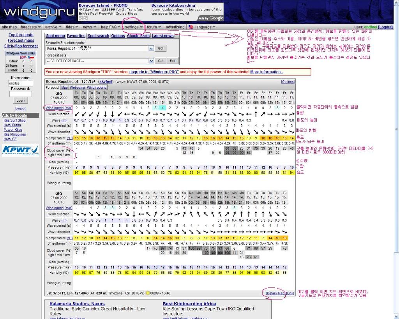Click the Username input field
399x319 pixels.
click(x=21, y=83)
